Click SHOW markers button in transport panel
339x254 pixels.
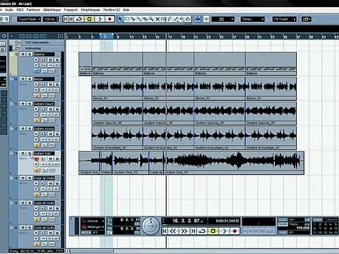tap(318, 219)
